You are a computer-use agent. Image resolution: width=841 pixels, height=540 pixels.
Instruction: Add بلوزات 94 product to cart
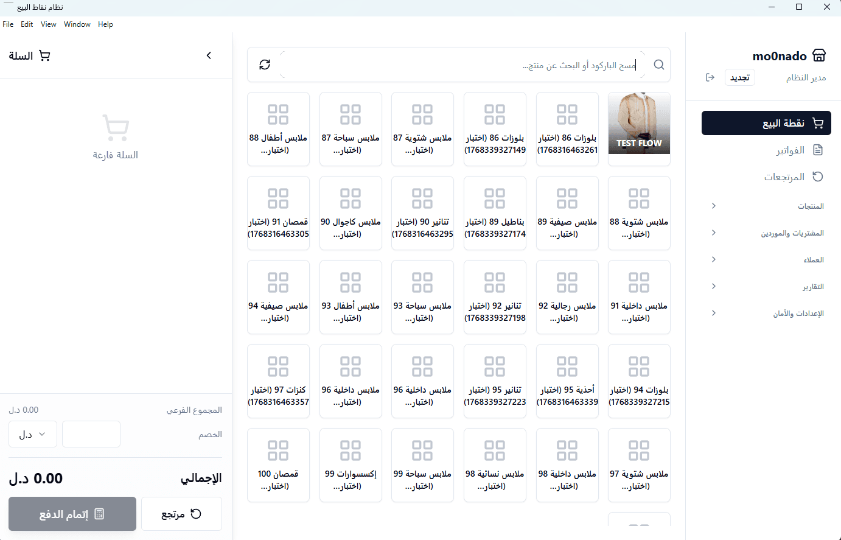pos(639,381)
